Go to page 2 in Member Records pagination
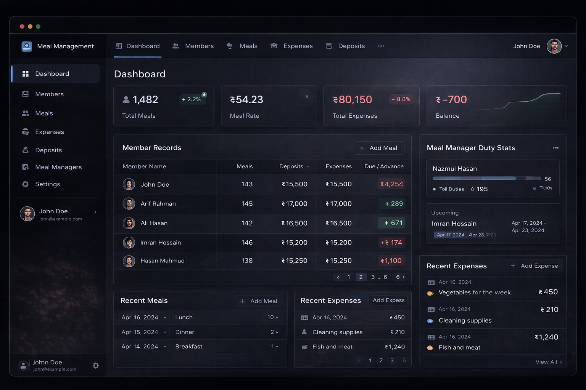The width and height of the screenshot is (586, 390). 361,277
